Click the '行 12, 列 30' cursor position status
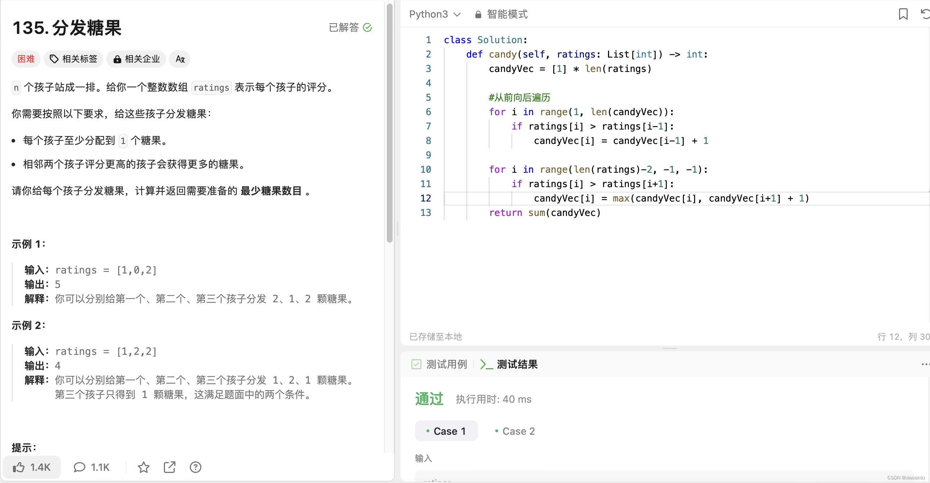 click(903, 336)
